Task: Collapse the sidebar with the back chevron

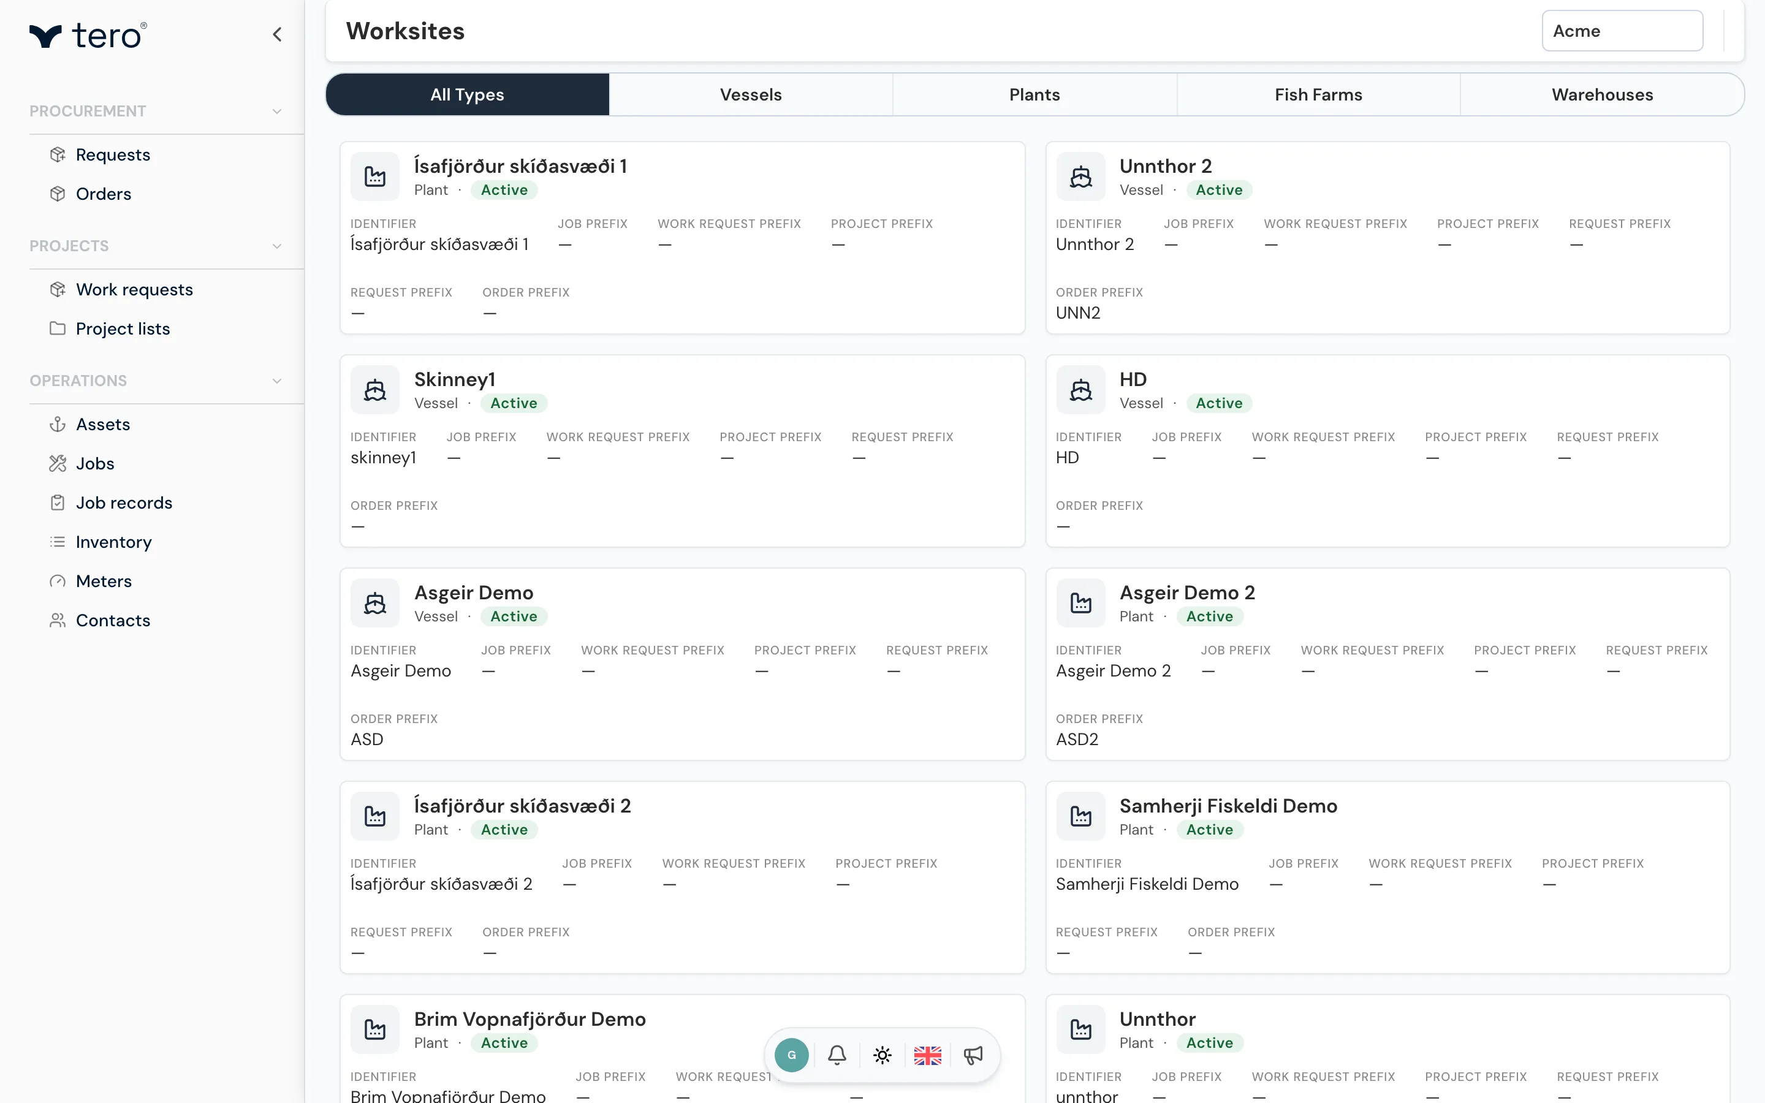Action: pyautogui.click(x=277, y=34)
